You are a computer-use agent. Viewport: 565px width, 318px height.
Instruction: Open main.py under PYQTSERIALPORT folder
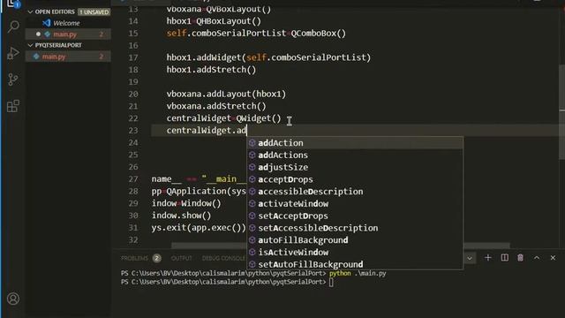(x=68, y=57)
